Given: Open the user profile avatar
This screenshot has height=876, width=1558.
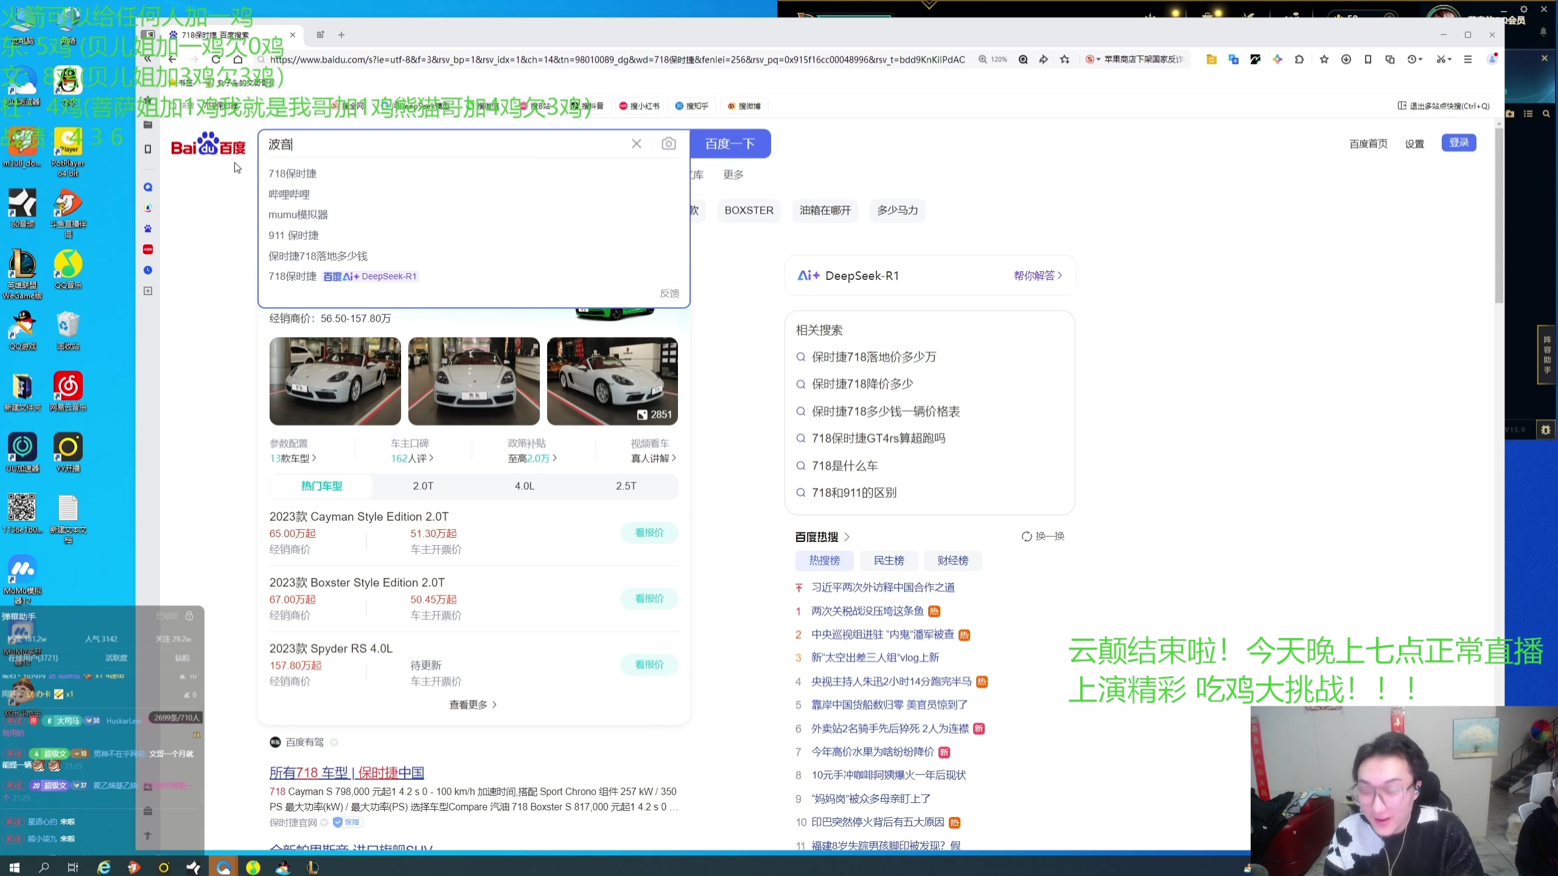Looking at the screenshot, I should pos(1492,59).
